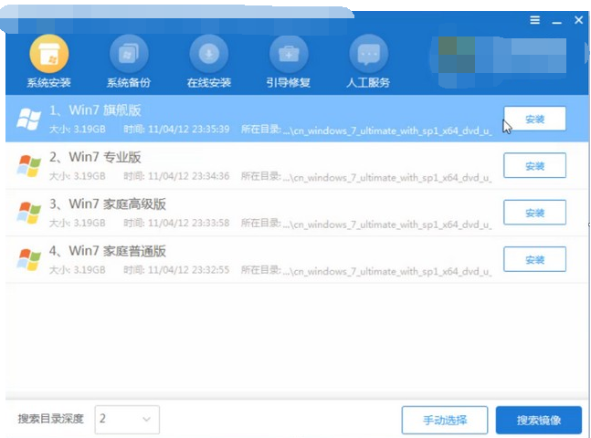Click the Windows logo of Win7 专业版
This screenshot has width=591, height=438.
coord(28,166)
